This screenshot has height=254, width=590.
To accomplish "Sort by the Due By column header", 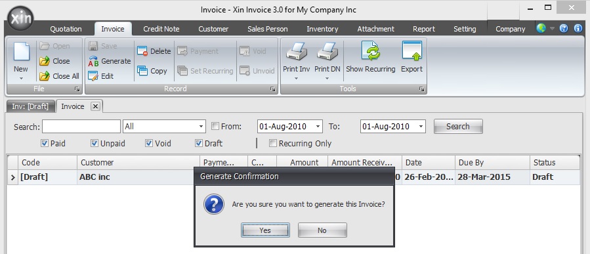I will (493, 163).
